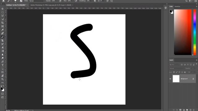Select the Pen tool
Viewport: 198px width, 111px height.
(2, 62)
